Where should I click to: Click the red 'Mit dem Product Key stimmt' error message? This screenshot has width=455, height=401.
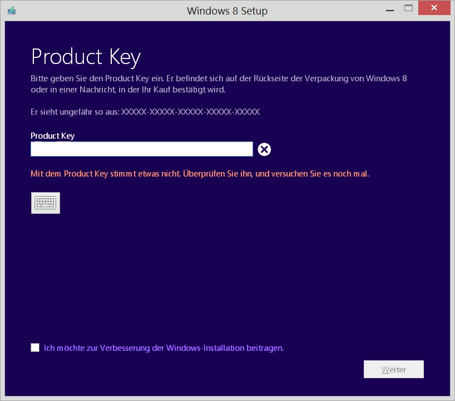point(200,174)
